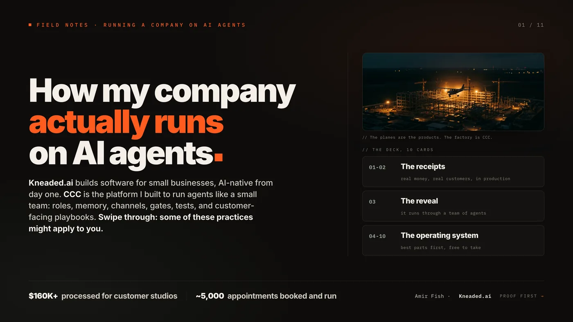Click 'processed for customer studios' text

(120, 296)
